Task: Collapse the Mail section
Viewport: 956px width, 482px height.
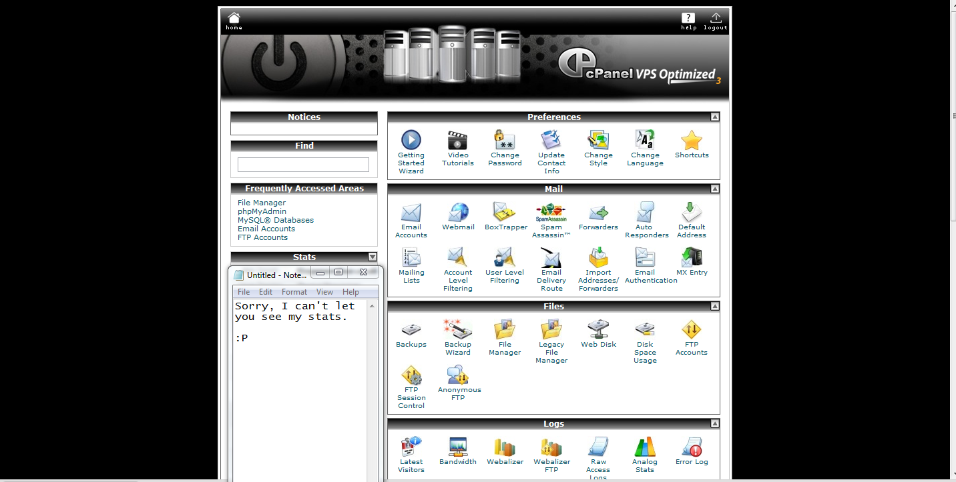Action: click(714, 189)
